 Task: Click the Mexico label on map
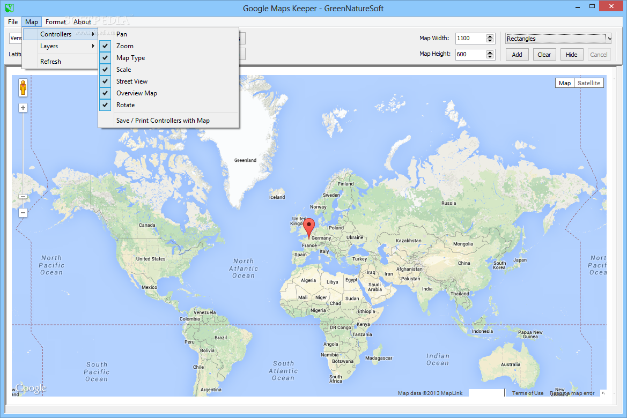tap(149, 287)
